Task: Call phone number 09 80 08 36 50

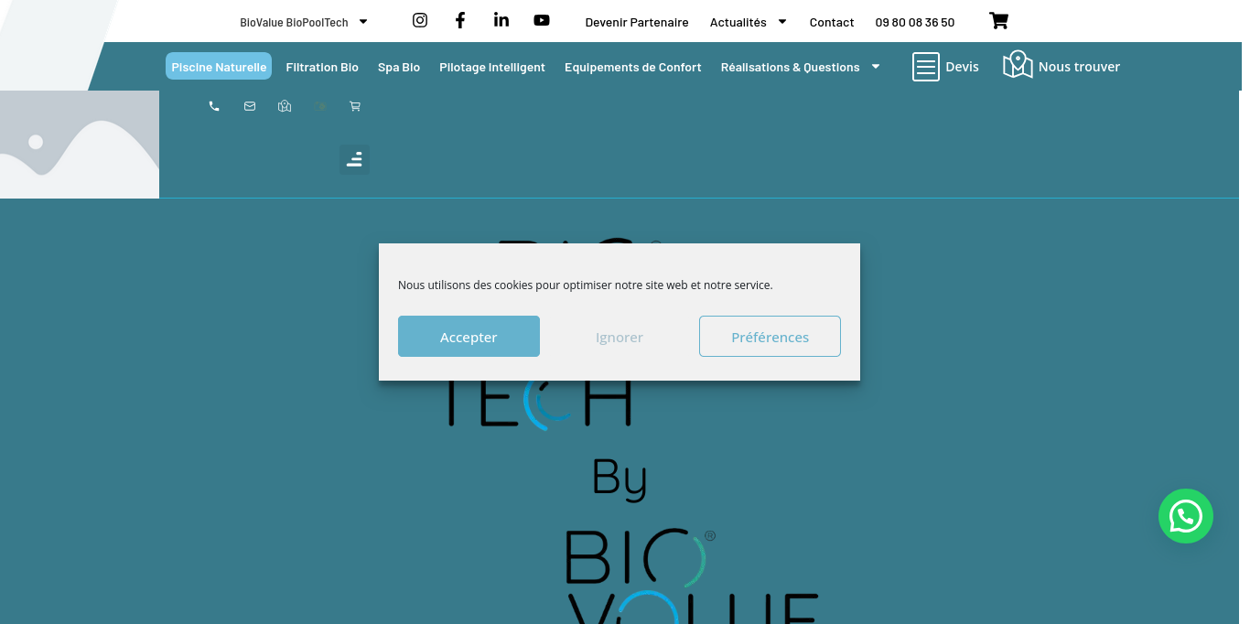Action: click(915, 22)
